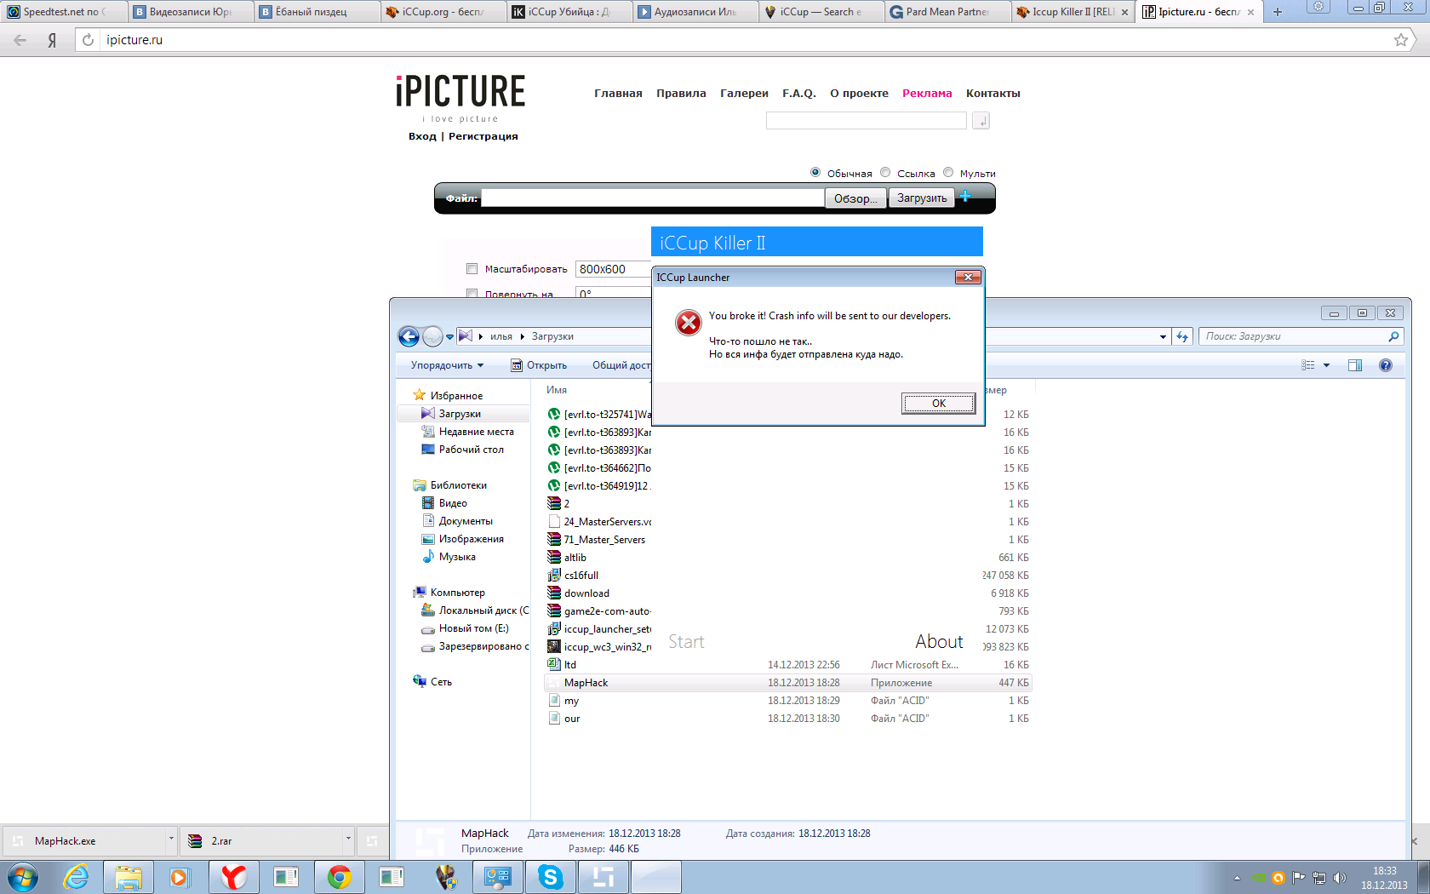This screenshot has height=894, width=1430.
Task: Go back in Explorer window
Action: 409,337
